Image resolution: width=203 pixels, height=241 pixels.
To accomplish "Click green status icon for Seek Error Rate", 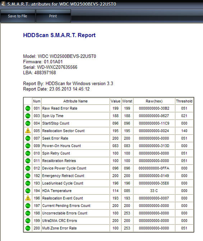I will 28,138.
